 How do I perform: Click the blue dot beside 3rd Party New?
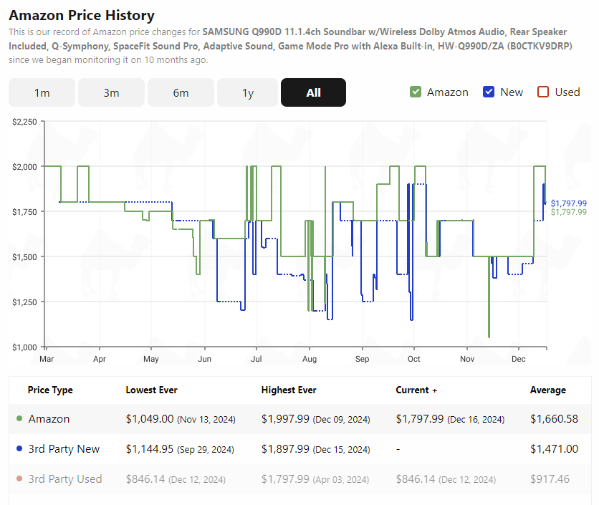pos(19,448)
